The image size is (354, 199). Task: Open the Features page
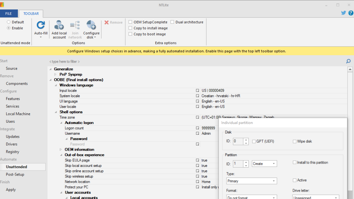(x=13, y=98)
